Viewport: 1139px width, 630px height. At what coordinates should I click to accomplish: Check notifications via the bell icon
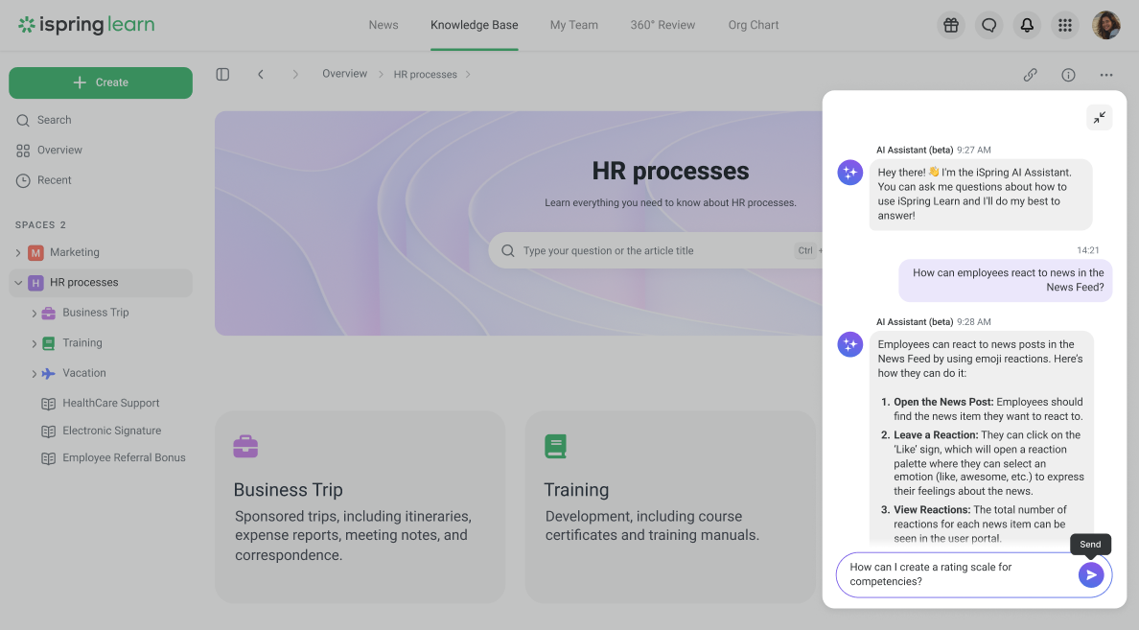[x=1027, y=25]
